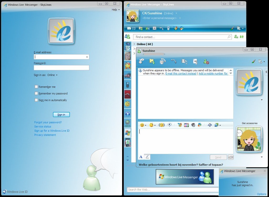The height and width of the screenshot is (197, 269).
Task: Click the E-mail this contact instead link
Action: point(181,73)
